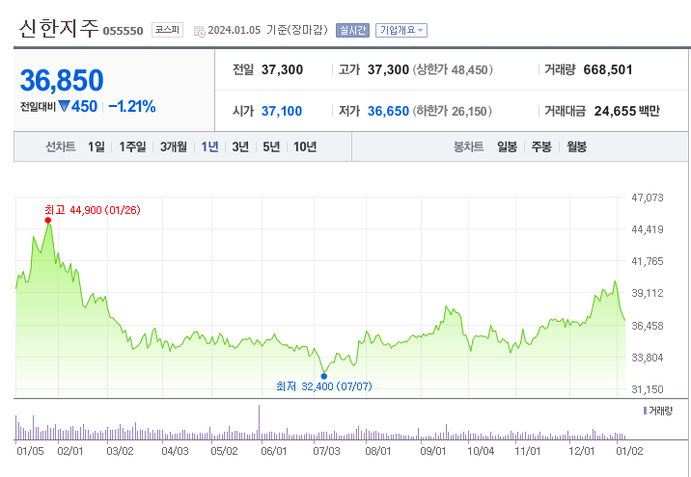691x477 pixels.
Task: Click the 07/03 x-axis date label
Action: point(326,451)
